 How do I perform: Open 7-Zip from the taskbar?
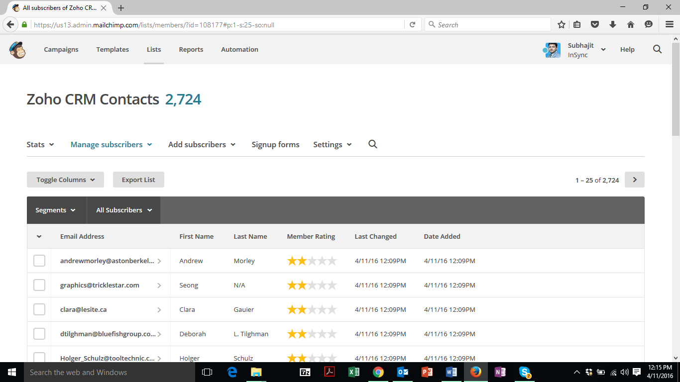[x=305, y=372]
